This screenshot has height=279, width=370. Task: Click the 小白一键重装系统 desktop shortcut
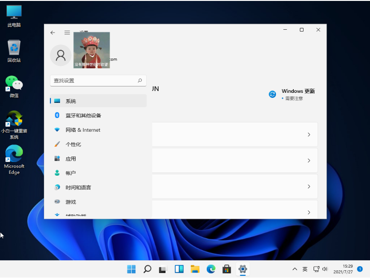(x=14, y=123)
